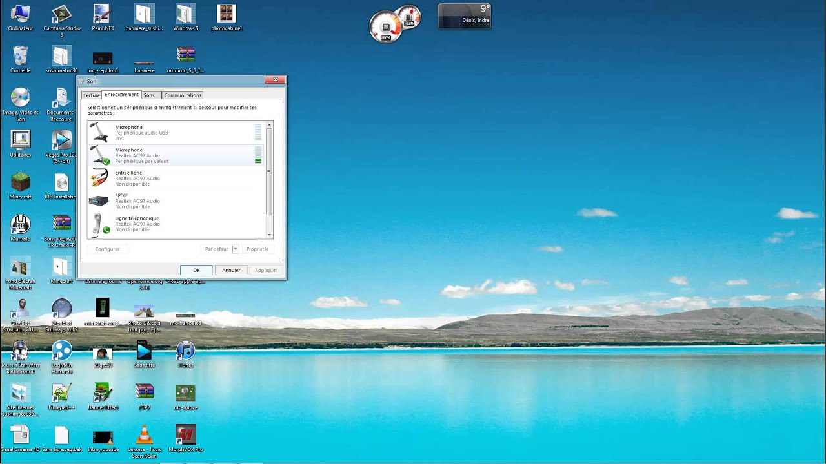The height and width of the screenshot is (464, 826).
Task: Open the Documents Raccourci shortcut
Action: 61,104
